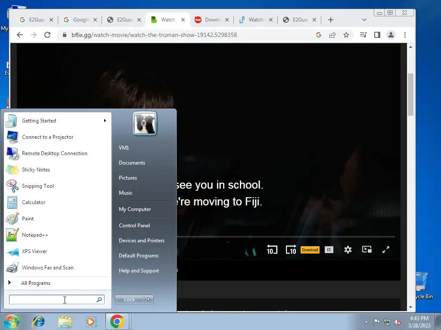
Task: Click muted volume tray icon
Action: click(398, 322)
